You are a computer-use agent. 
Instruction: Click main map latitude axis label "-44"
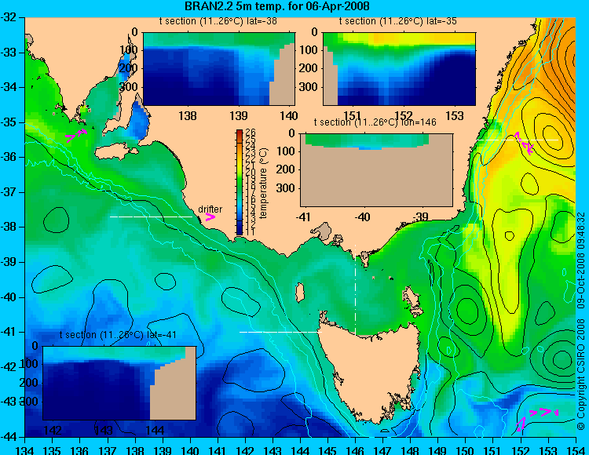tap(9, 437)
